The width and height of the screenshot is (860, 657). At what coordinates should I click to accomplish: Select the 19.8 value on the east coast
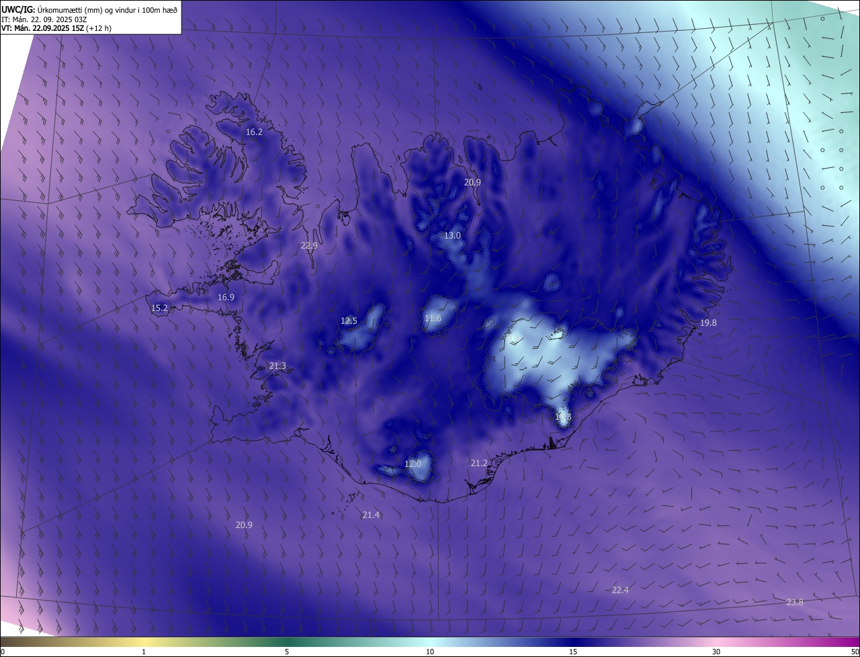pos(708,323)
